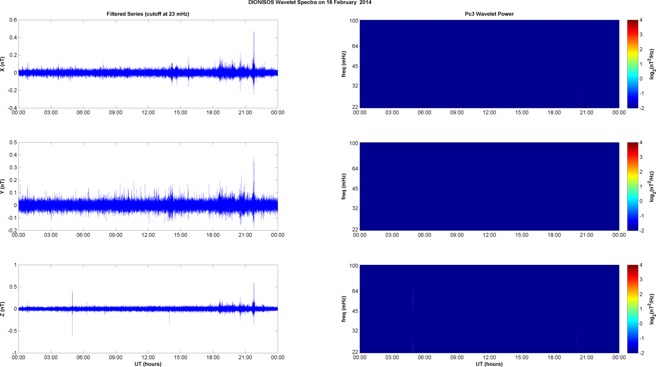Screen dimensions: 656x367
Task: Click the '64' frequency tick on Y spectrogram
Action: [355, 169]
